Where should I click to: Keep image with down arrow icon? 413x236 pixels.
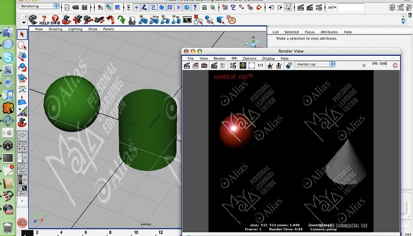point(270,66)
